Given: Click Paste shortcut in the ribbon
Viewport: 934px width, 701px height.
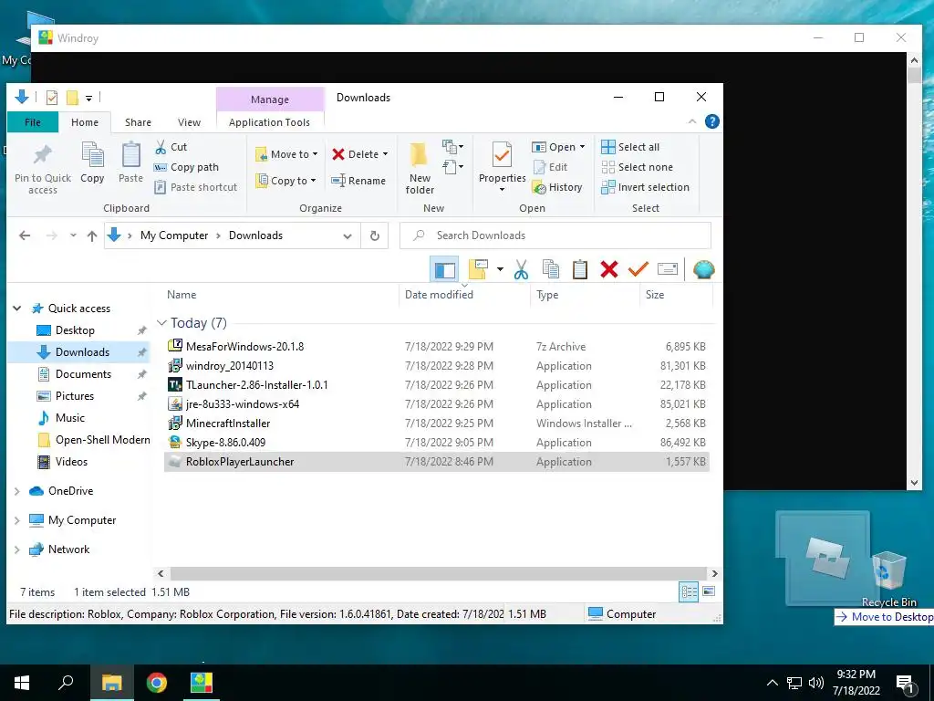Looking at the screenshot, I should (196, 187).
